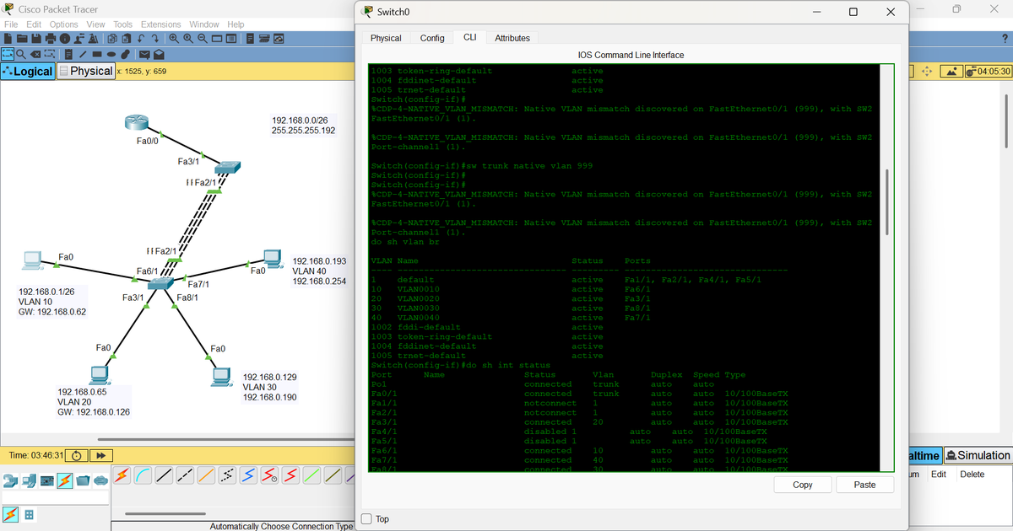1013x531 pixels.
Task: Click the Add Simple PDU envelope icon
Action: [144, 54]
